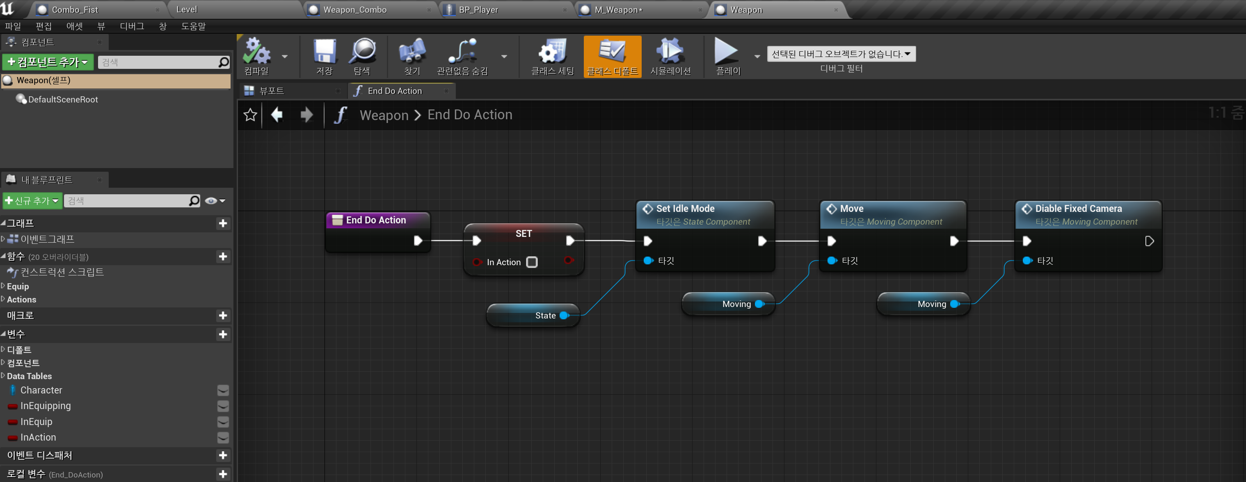The height and width of the screenshot is (482, 1246).
Task: Select Weapon(셀프) component row
Action: click(x=116, y=81)
